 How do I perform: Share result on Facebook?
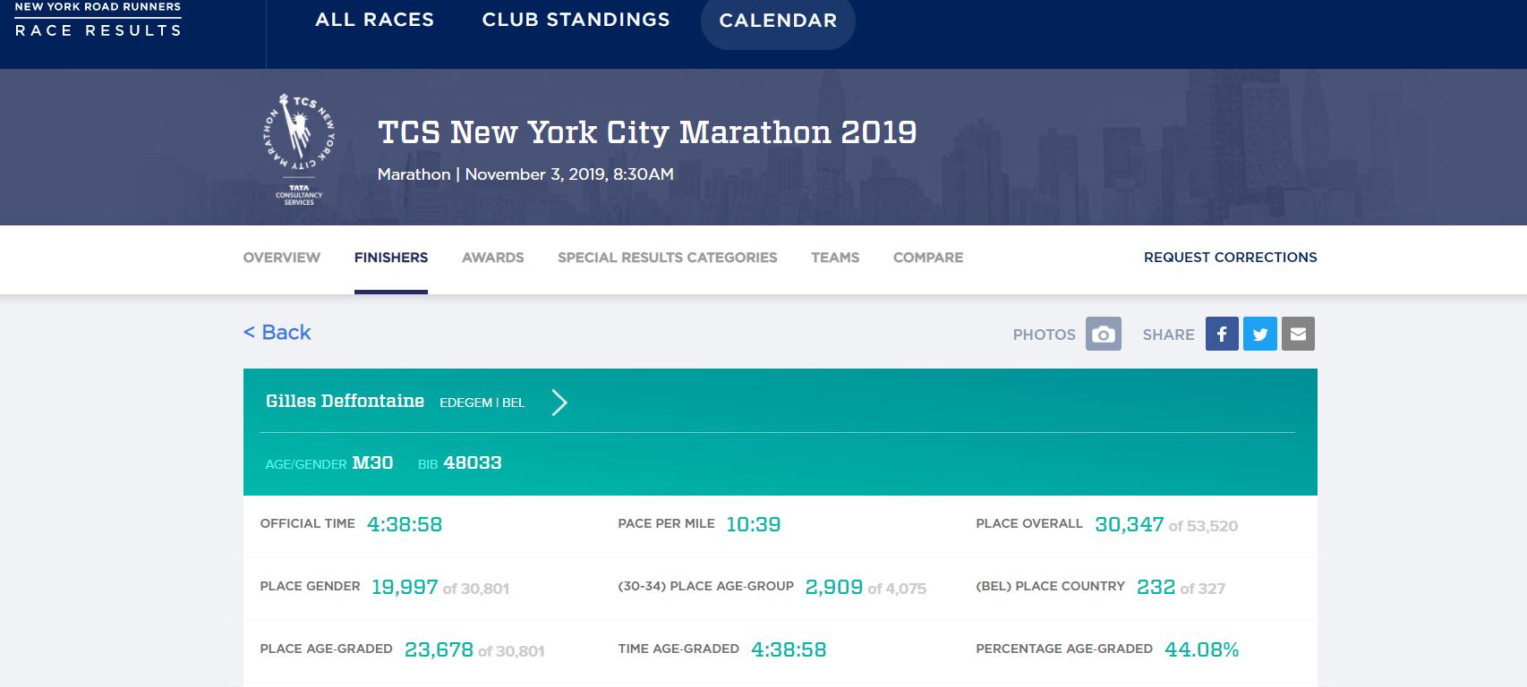(1222, 334)
